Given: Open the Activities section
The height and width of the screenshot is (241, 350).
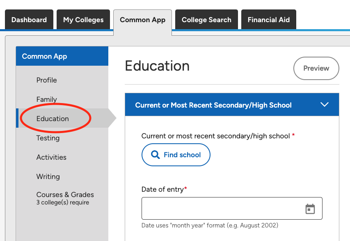Looking at the screenshot, I should click(51, 157).
